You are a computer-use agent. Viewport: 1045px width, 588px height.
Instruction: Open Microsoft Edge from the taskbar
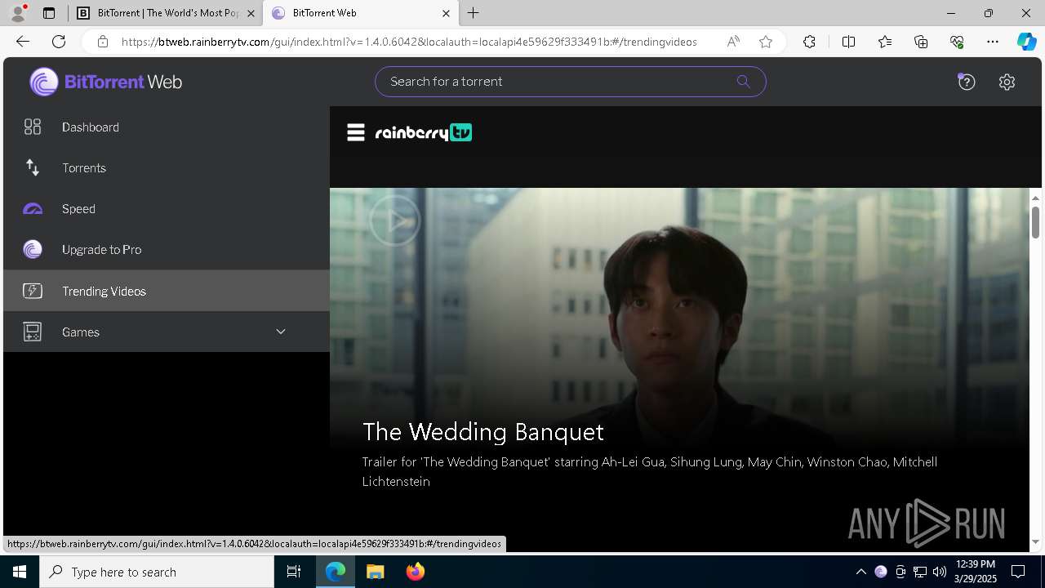pyautogui.click(x=336, y=572)
